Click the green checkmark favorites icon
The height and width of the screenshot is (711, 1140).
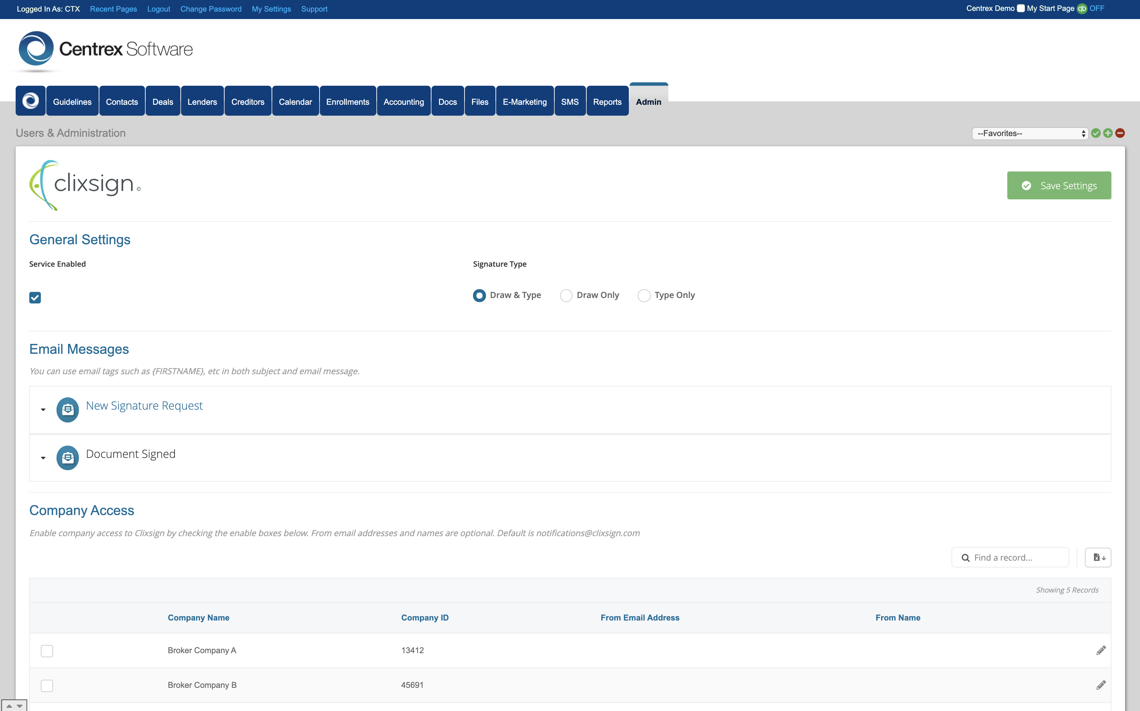click(1096, 133)
